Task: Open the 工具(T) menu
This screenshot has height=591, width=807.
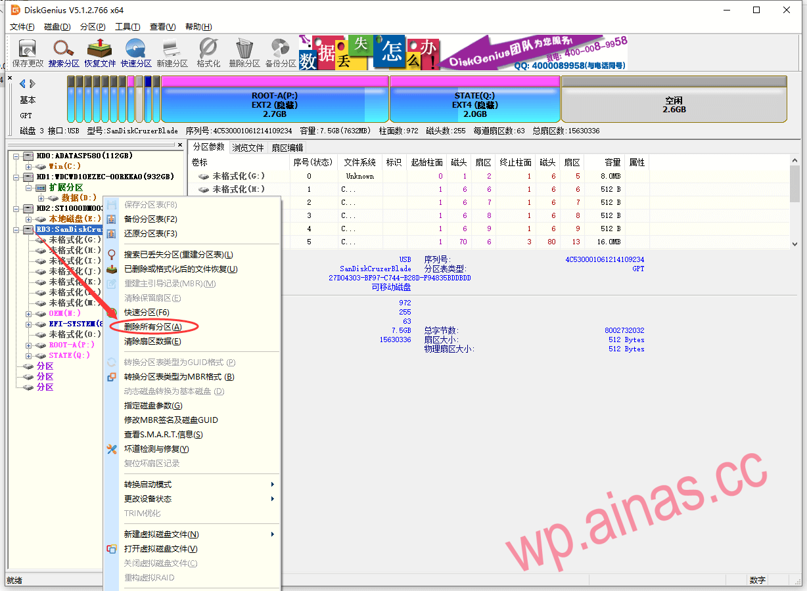Action: 127,27
